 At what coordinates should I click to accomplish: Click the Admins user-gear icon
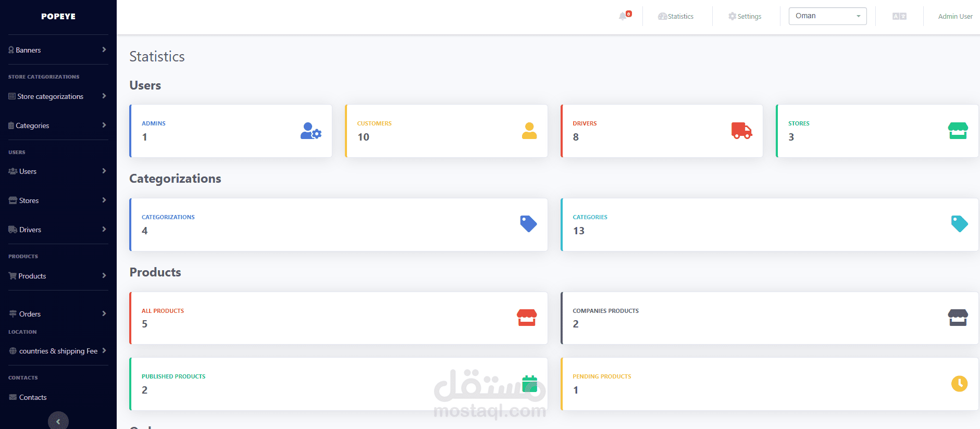[x=311, y=131]
